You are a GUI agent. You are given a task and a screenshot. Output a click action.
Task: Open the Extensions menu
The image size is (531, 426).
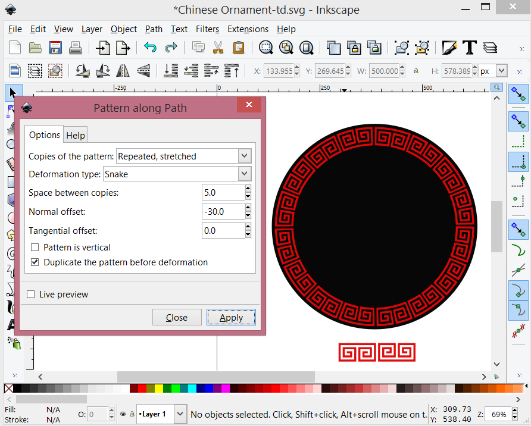pos(248,29)
